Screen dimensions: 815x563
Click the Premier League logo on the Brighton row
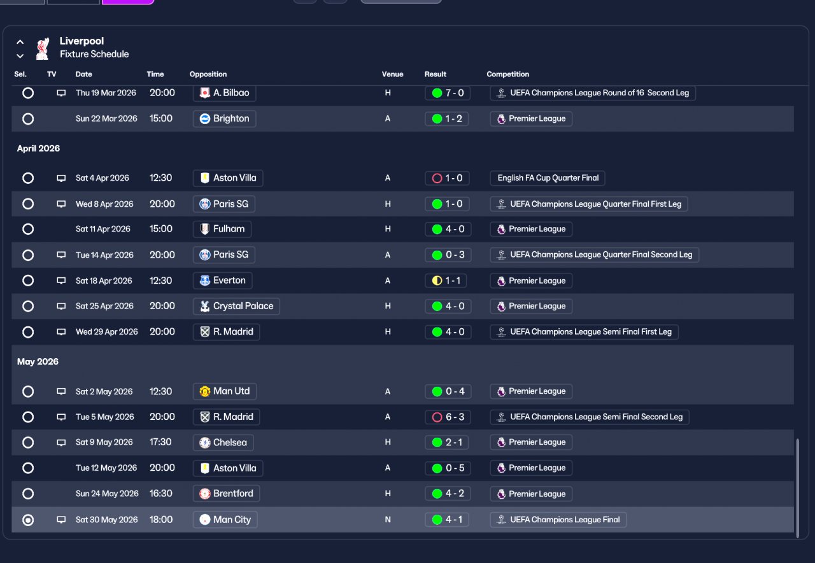(501, 119)
